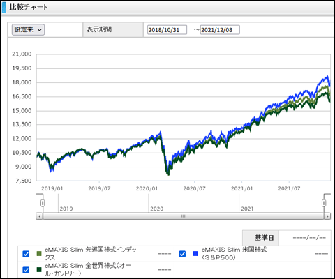Click the right range slider handle
The width and height of the screenshot is (335, 279).
[x=324, y=203]
